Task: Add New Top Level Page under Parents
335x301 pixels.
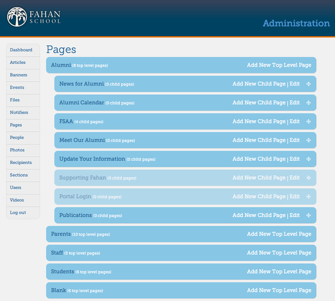Action: tap(279, 234)
